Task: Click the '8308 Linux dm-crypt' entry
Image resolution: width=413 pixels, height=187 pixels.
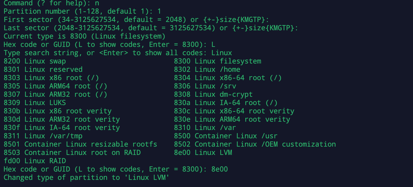Action: click(213, 94)
